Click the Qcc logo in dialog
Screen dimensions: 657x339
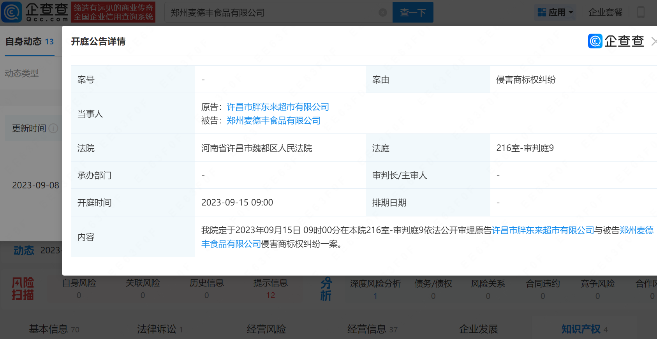pos(616,41)
